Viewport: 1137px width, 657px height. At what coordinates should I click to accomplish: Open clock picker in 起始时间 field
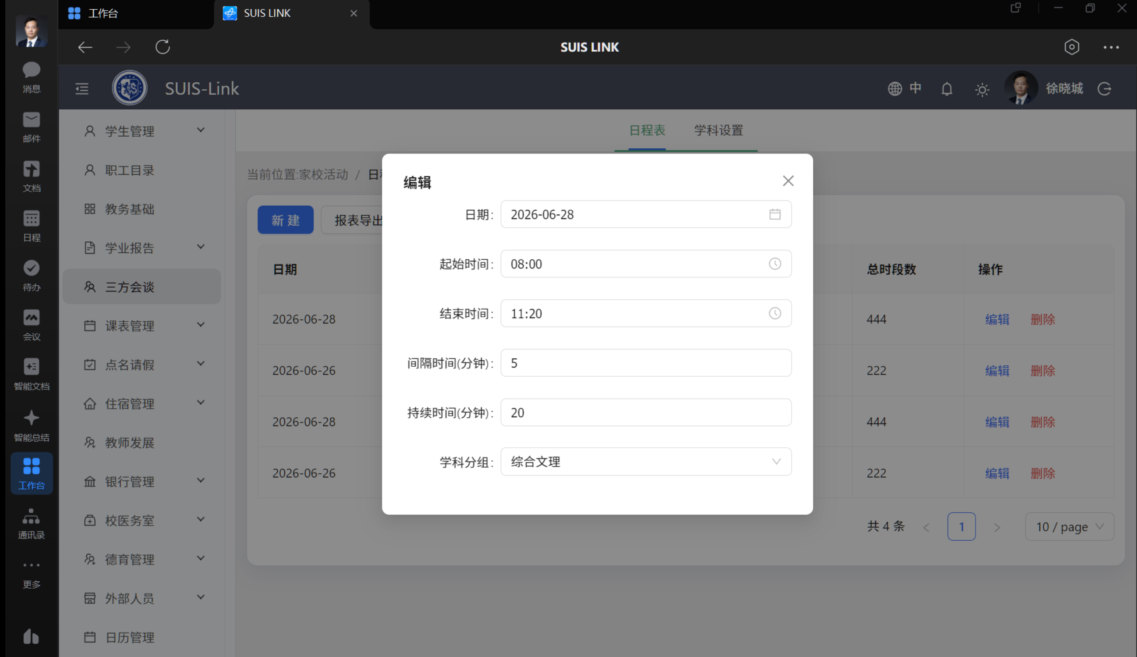(x=774, y=264)
